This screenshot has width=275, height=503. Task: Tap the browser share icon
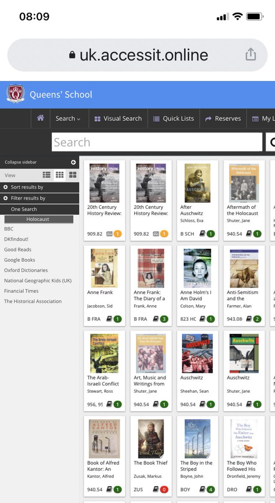click(x=251, y=54)
